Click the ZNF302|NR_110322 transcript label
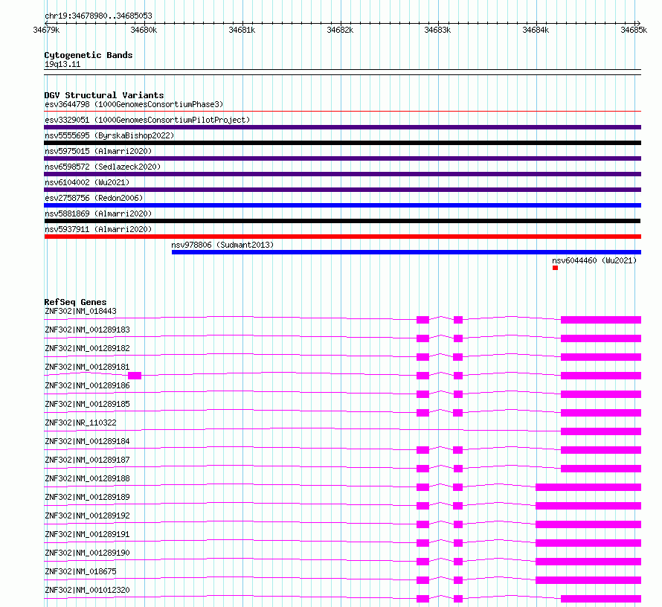Screen dimensions: 662x607 (80, 423)
